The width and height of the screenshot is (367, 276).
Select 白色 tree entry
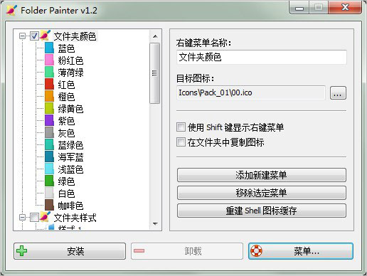(66, 193)
